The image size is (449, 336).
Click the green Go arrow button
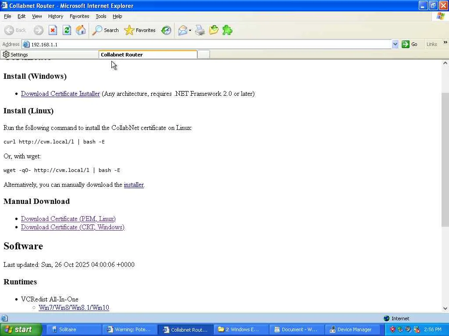[x=410, y=44]
